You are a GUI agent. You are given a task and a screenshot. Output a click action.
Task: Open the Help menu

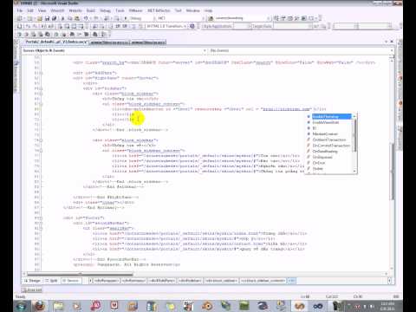point(208,10)
